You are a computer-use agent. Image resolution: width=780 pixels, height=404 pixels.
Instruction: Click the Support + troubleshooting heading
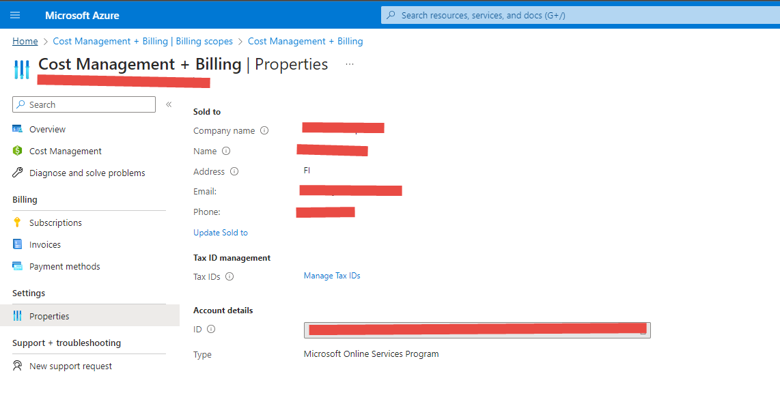(67, 343)
